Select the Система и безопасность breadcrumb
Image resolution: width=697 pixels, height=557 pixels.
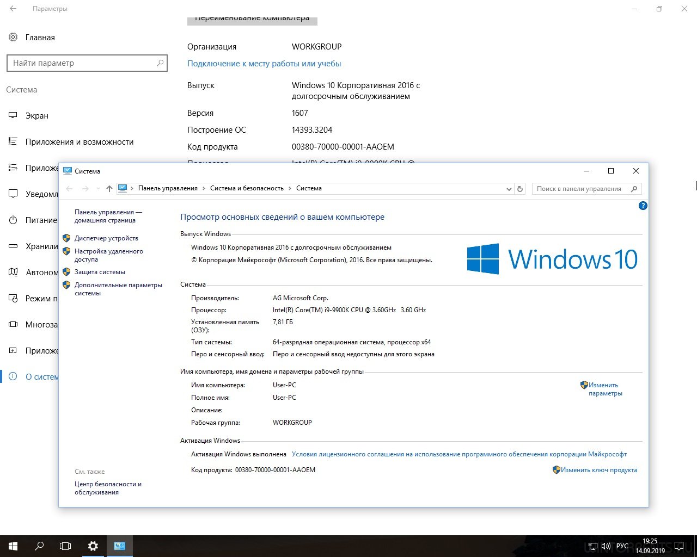tap(247, 188)
